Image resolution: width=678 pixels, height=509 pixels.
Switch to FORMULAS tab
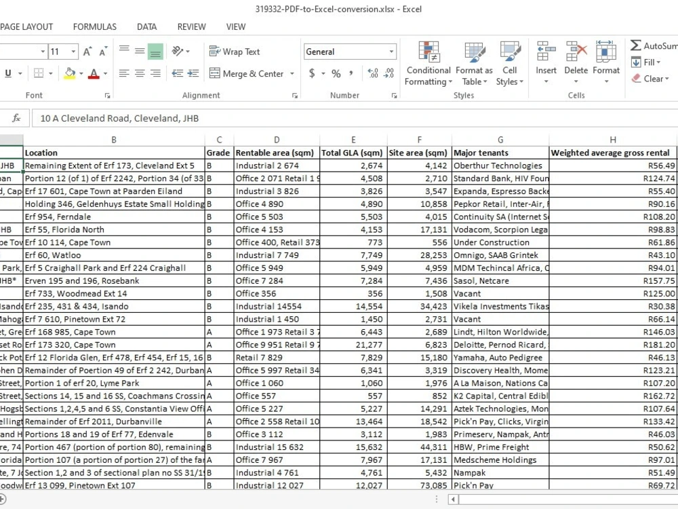pos(95,27)
